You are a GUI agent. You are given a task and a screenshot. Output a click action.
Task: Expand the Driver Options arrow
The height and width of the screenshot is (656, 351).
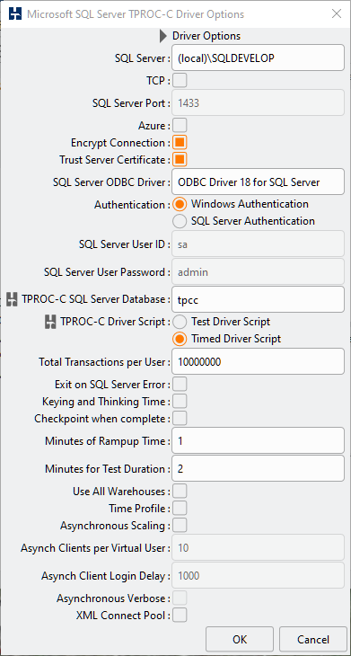tap(163, 36)
